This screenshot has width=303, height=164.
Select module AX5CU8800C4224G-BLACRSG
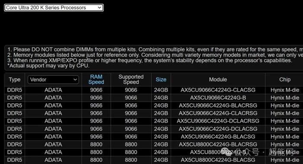click(x=218, y=144)
